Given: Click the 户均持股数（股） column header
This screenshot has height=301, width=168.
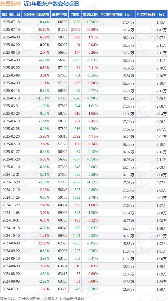Looking at the screenshot, I should [151, 14].
